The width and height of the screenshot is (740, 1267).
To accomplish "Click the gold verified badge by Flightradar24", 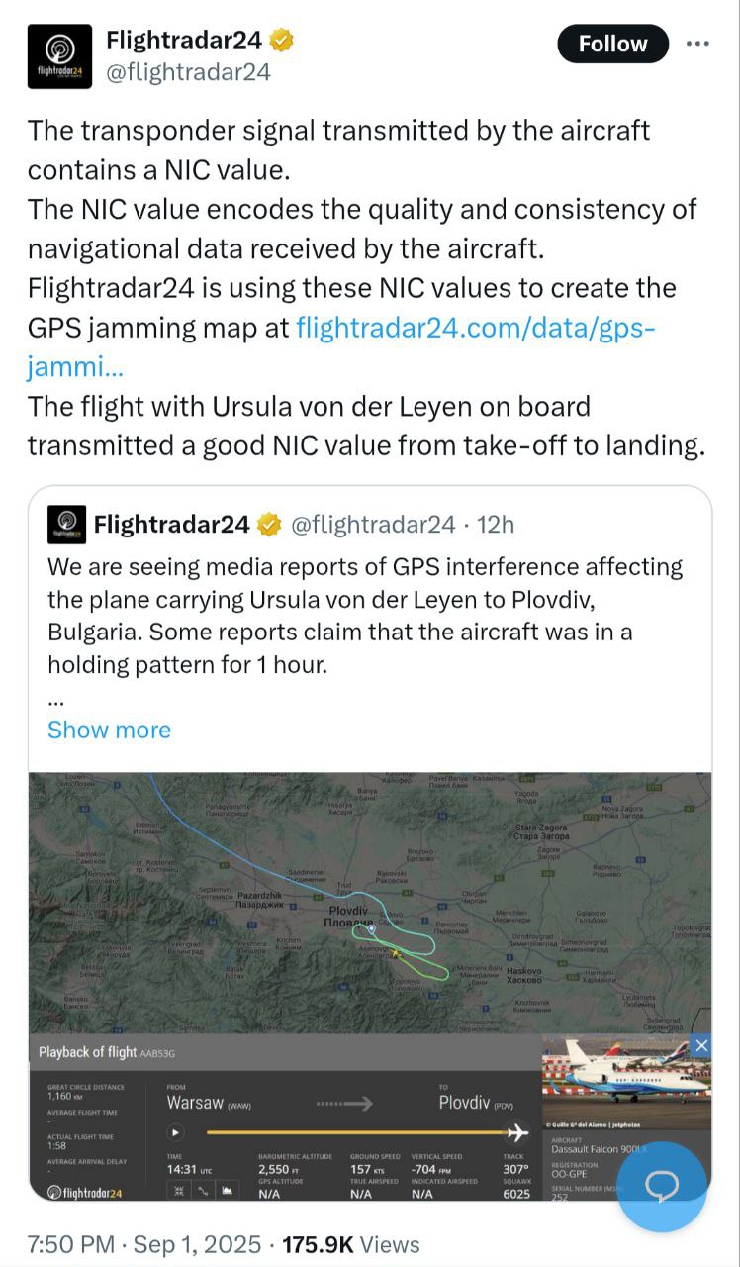I will tap(282, 41).
